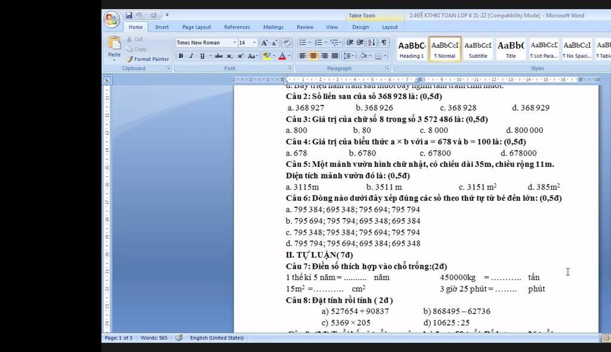Open the Times New Roman font dropdown
Image resolution: width=611 pixels, height=352 pixels.
point(234,42)
